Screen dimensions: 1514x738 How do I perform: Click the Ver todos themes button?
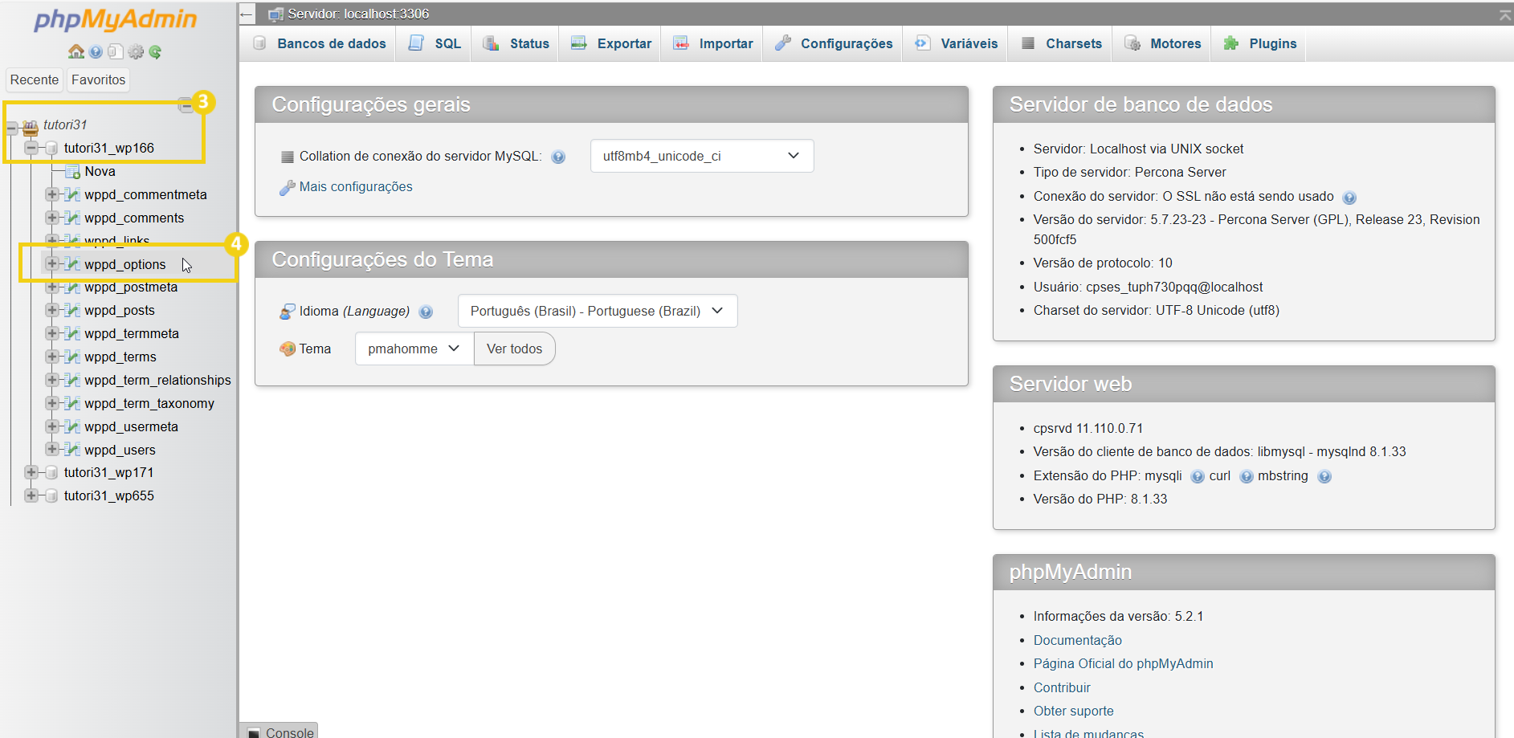[x=514, y=349]
